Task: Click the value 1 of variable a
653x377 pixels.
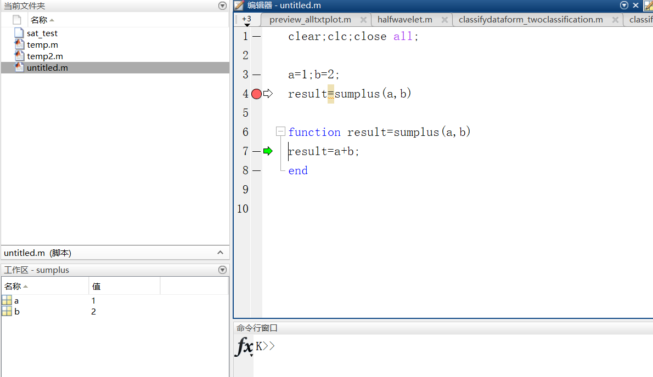Action: pos(94,300)
